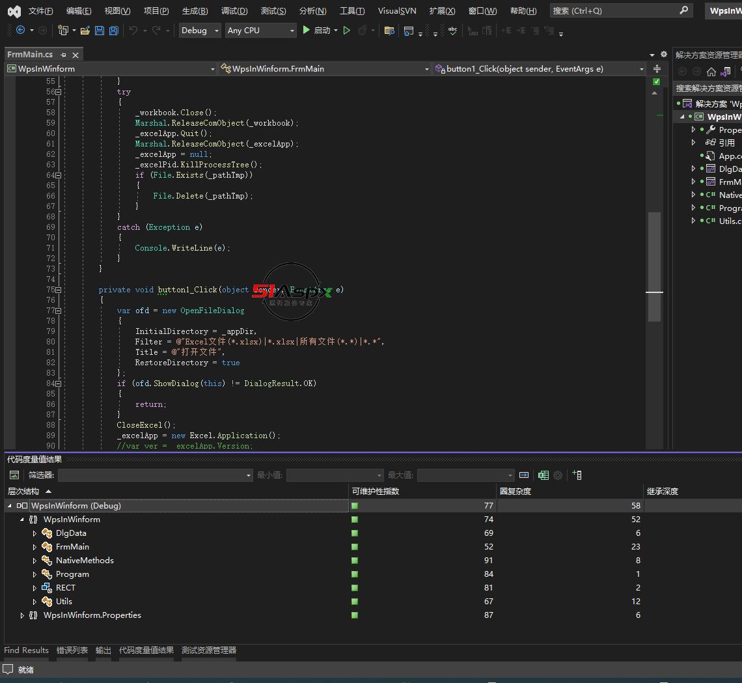Start without debugging using outlined play icon

point(347,31)
